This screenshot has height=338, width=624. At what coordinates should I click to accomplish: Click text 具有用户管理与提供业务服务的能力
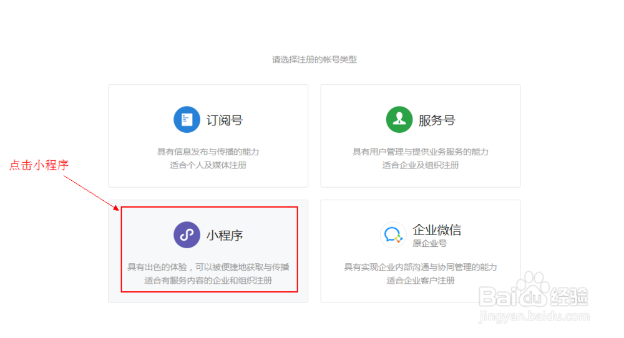(421, 152)
